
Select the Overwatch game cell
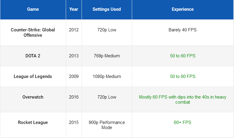coord(33,97)
